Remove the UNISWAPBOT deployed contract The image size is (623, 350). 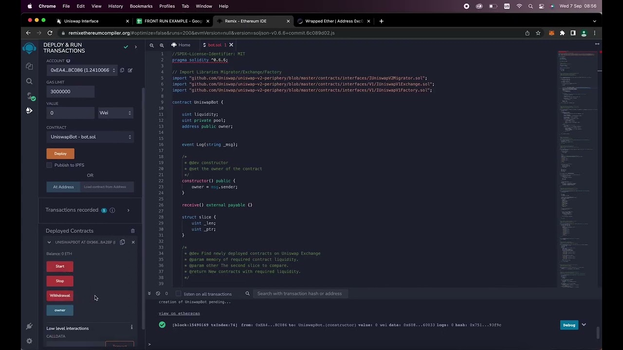133,242
